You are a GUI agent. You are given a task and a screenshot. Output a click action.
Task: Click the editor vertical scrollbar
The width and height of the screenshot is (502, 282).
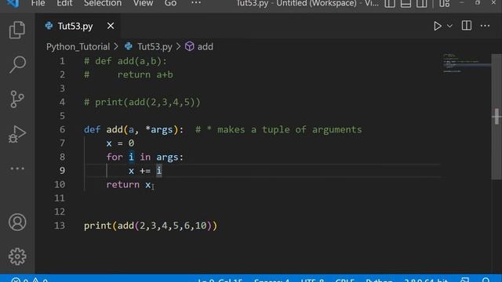[x=497, y=117]
